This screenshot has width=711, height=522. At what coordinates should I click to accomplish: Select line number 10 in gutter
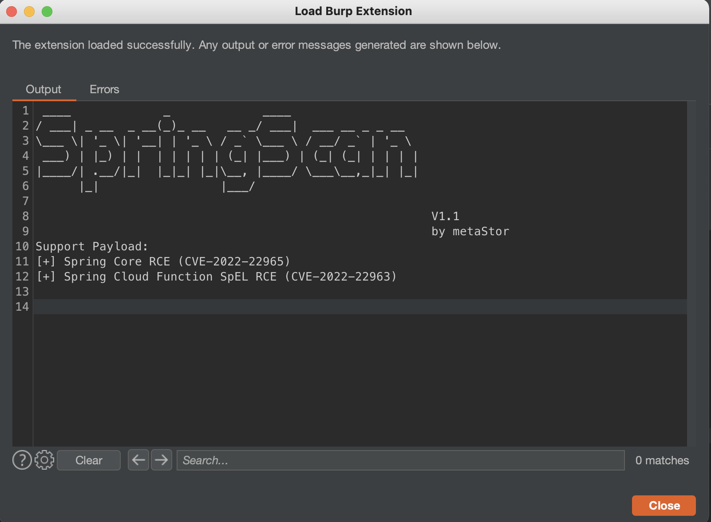click(22, 246)
